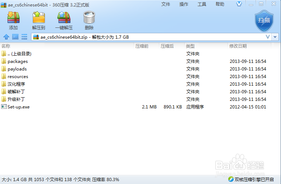Sort by 压缩前 column header
Image resolution: width=281 pixels, height=184 pixels.
(142, 46)
